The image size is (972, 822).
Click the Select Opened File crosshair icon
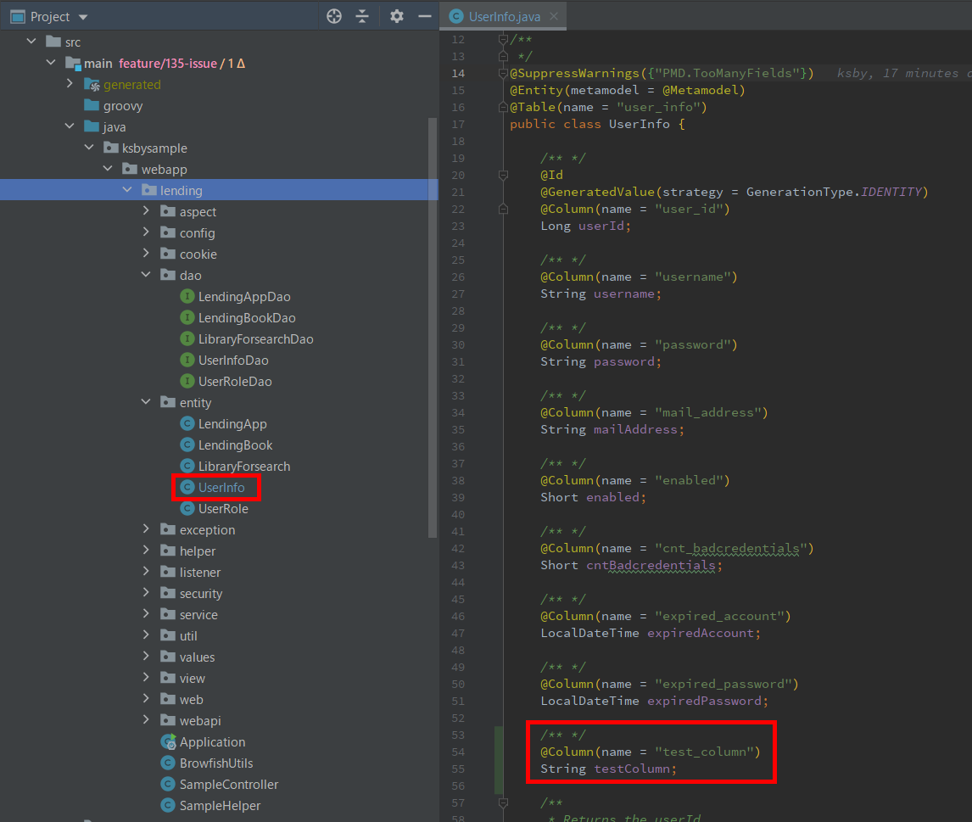(333, 15)
